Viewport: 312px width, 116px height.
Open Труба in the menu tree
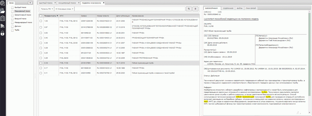17,30
